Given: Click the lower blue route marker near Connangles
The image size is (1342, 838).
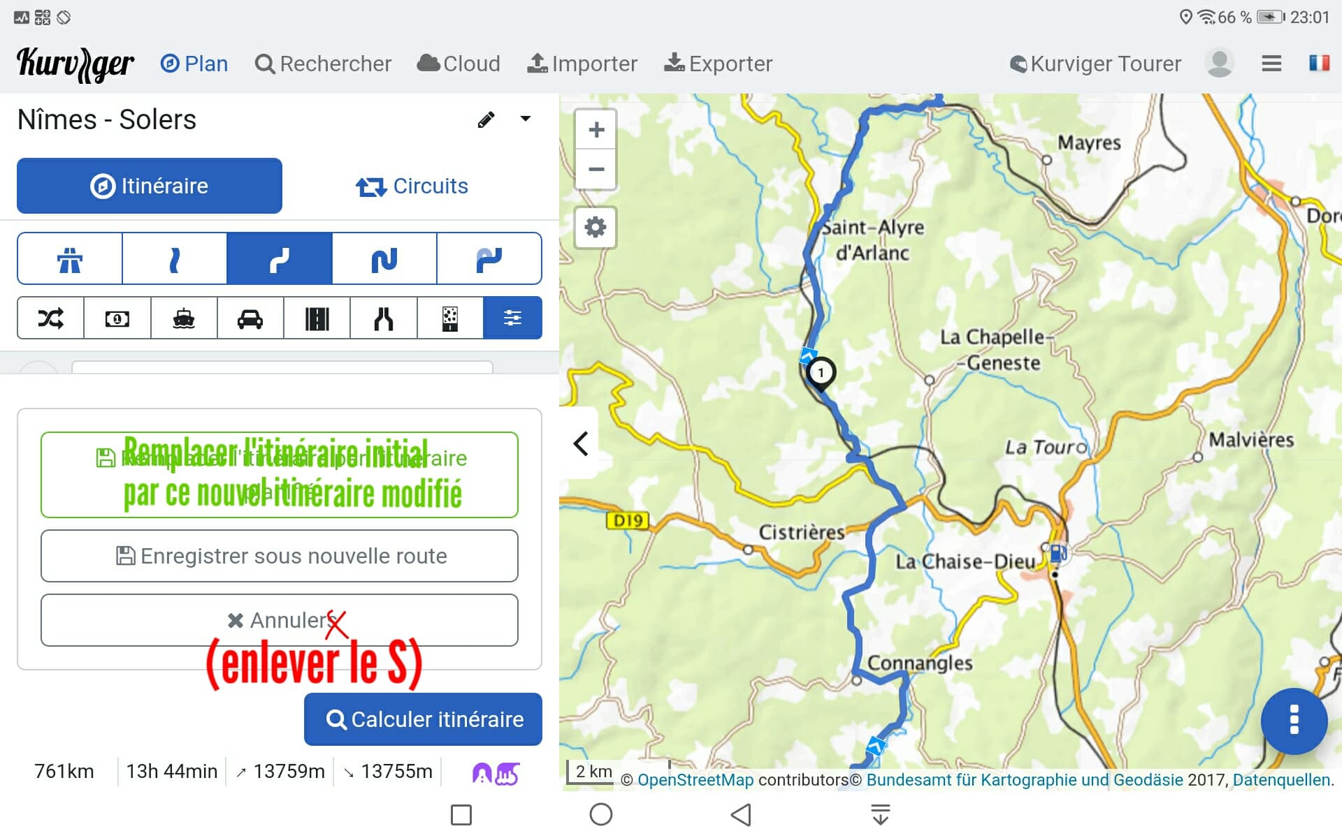Looking at the screenshot, I should pyautogui.click(x=875, y=746).
